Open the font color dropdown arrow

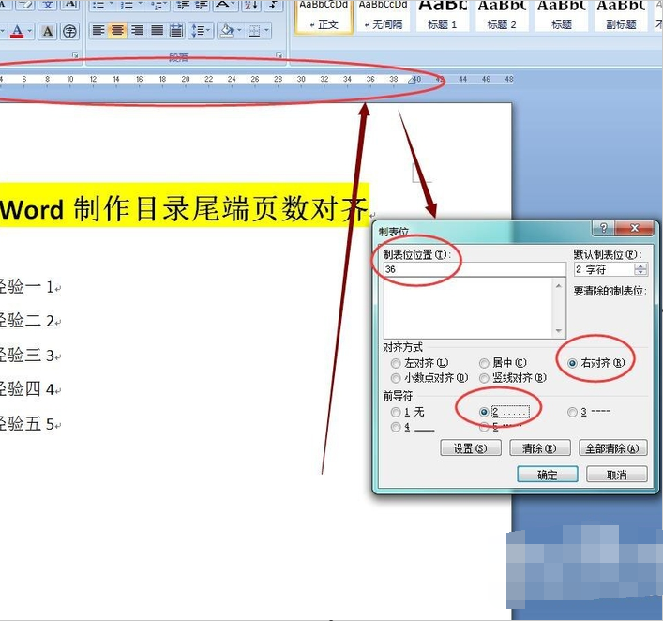pos(29,31)
